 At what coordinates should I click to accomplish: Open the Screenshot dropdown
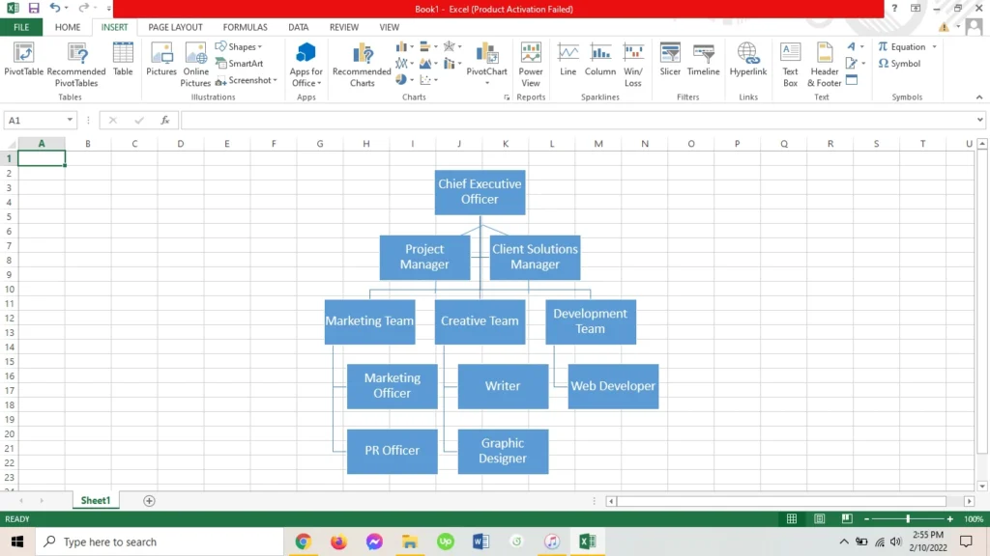pyautogui.click(x=247, y=80)
